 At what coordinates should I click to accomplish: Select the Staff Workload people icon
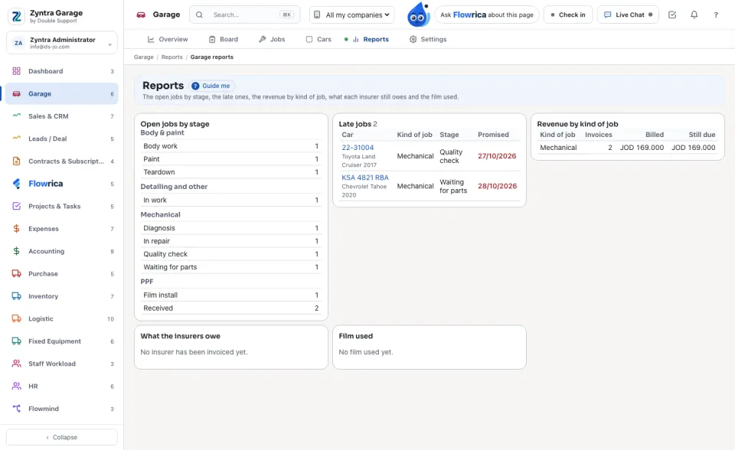pos(16,364)
